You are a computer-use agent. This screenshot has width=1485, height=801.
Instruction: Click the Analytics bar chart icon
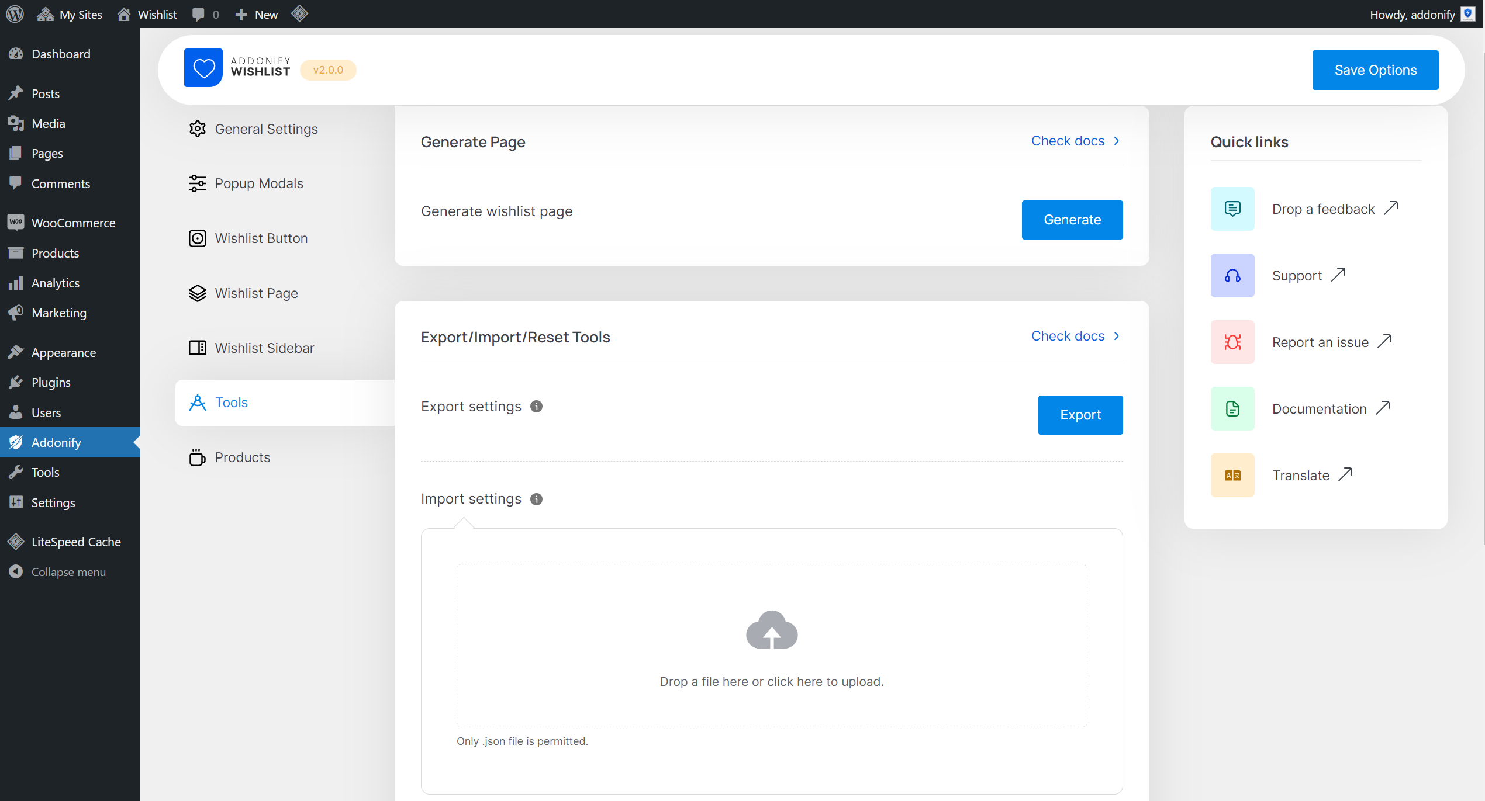[x=16, y=283]
